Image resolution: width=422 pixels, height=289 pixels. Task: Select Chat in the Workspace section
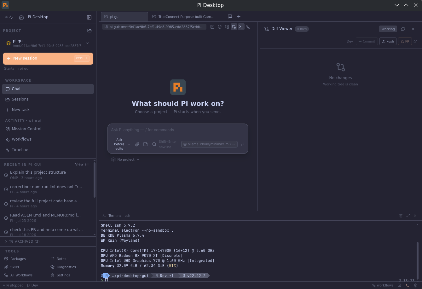pos(48,89)
